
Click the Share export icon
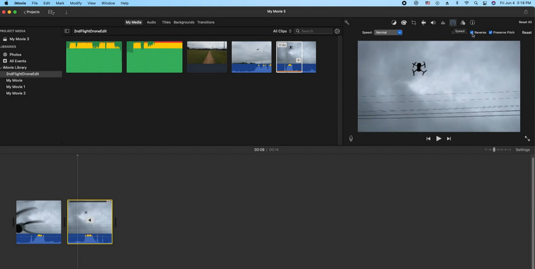[x=526, y=12]
